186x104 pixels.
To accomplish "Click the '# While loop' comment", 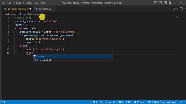I will click(23, 18).
